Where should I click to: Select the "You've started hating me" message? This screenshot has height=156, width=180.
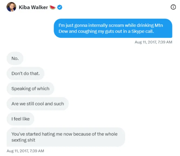coord(66,137)
